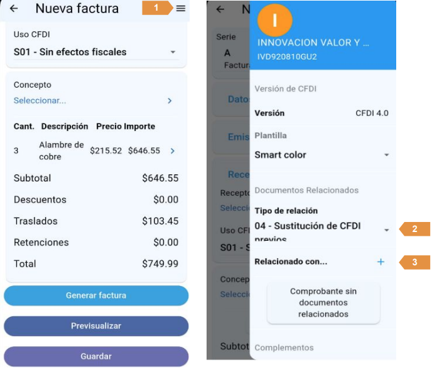Open the Plantilla Smart color dropdown
The width and height of the screenshot is (432, 370).
click(386, 155)
